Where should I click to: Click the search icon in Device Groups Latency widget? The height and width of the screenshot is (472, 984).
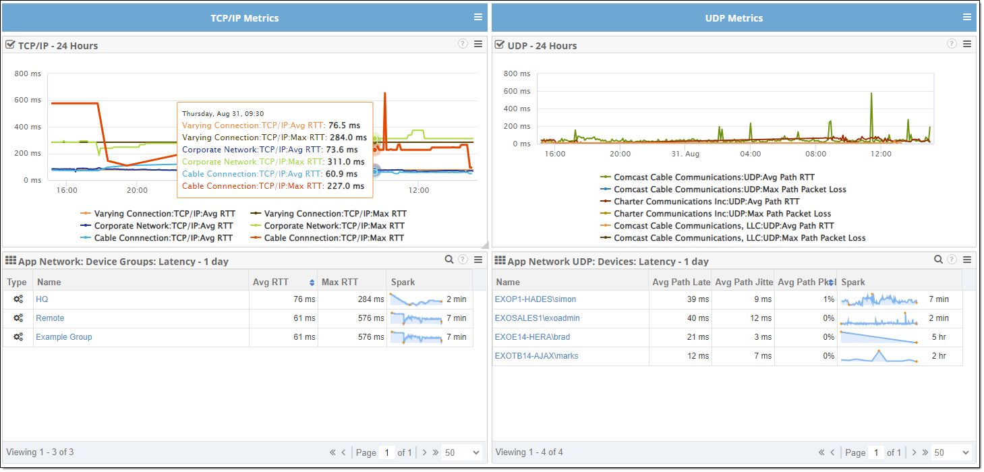(449, 260)
